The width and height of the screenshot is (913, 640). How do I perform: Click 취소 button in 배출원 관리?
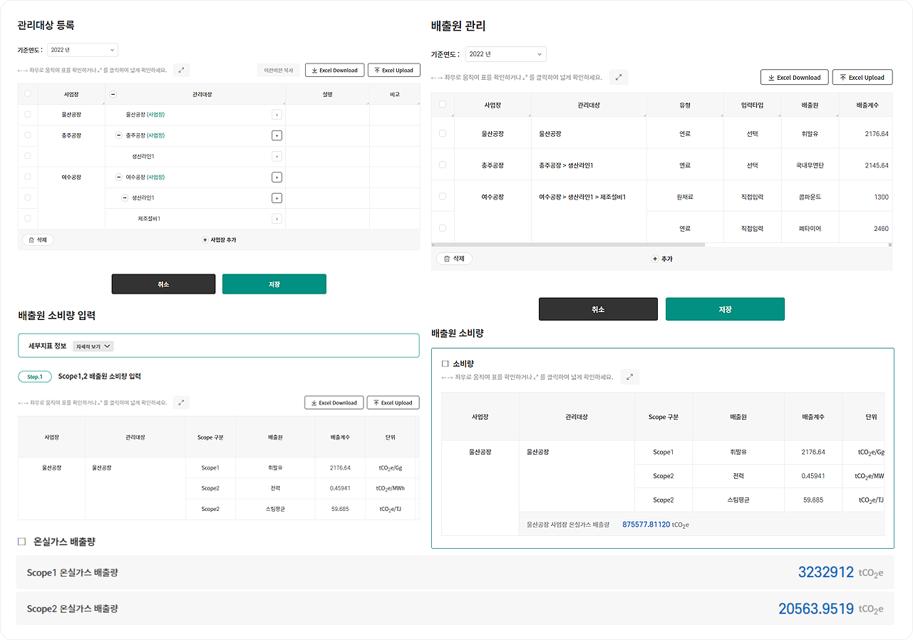598,309
